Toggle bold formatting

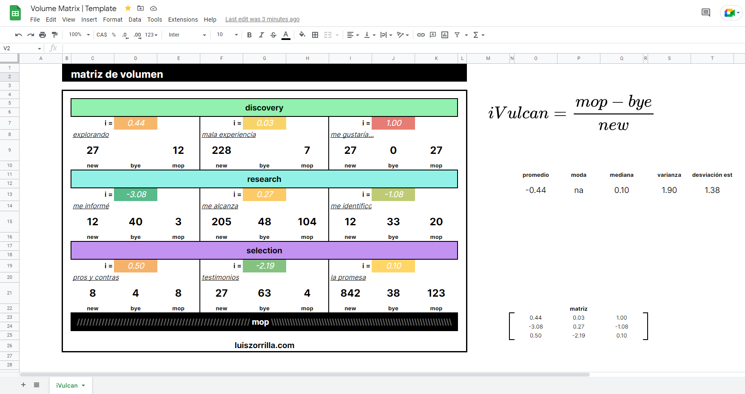[249, 35]
